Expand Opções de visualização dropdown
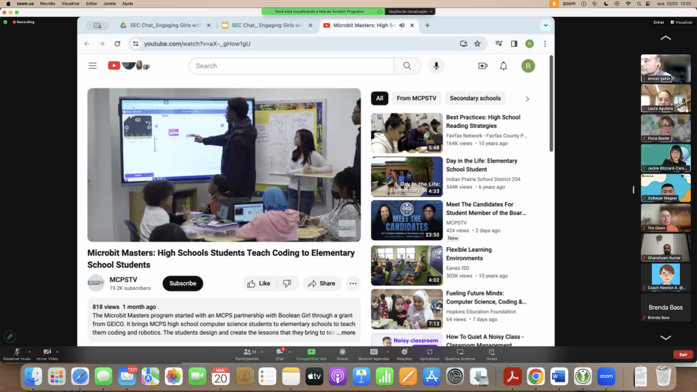The width and height of the screenshot is (697, 392). click(410, 12)
